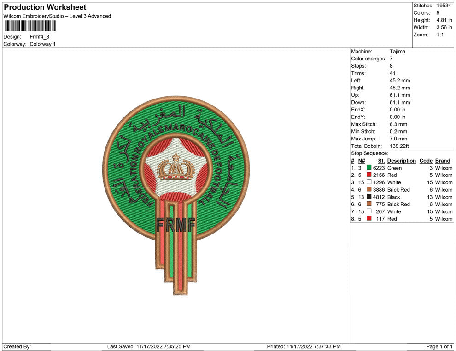Click the 'Description' column header
This screenshot has width=456, height=351.
click(x=401, y=161)
